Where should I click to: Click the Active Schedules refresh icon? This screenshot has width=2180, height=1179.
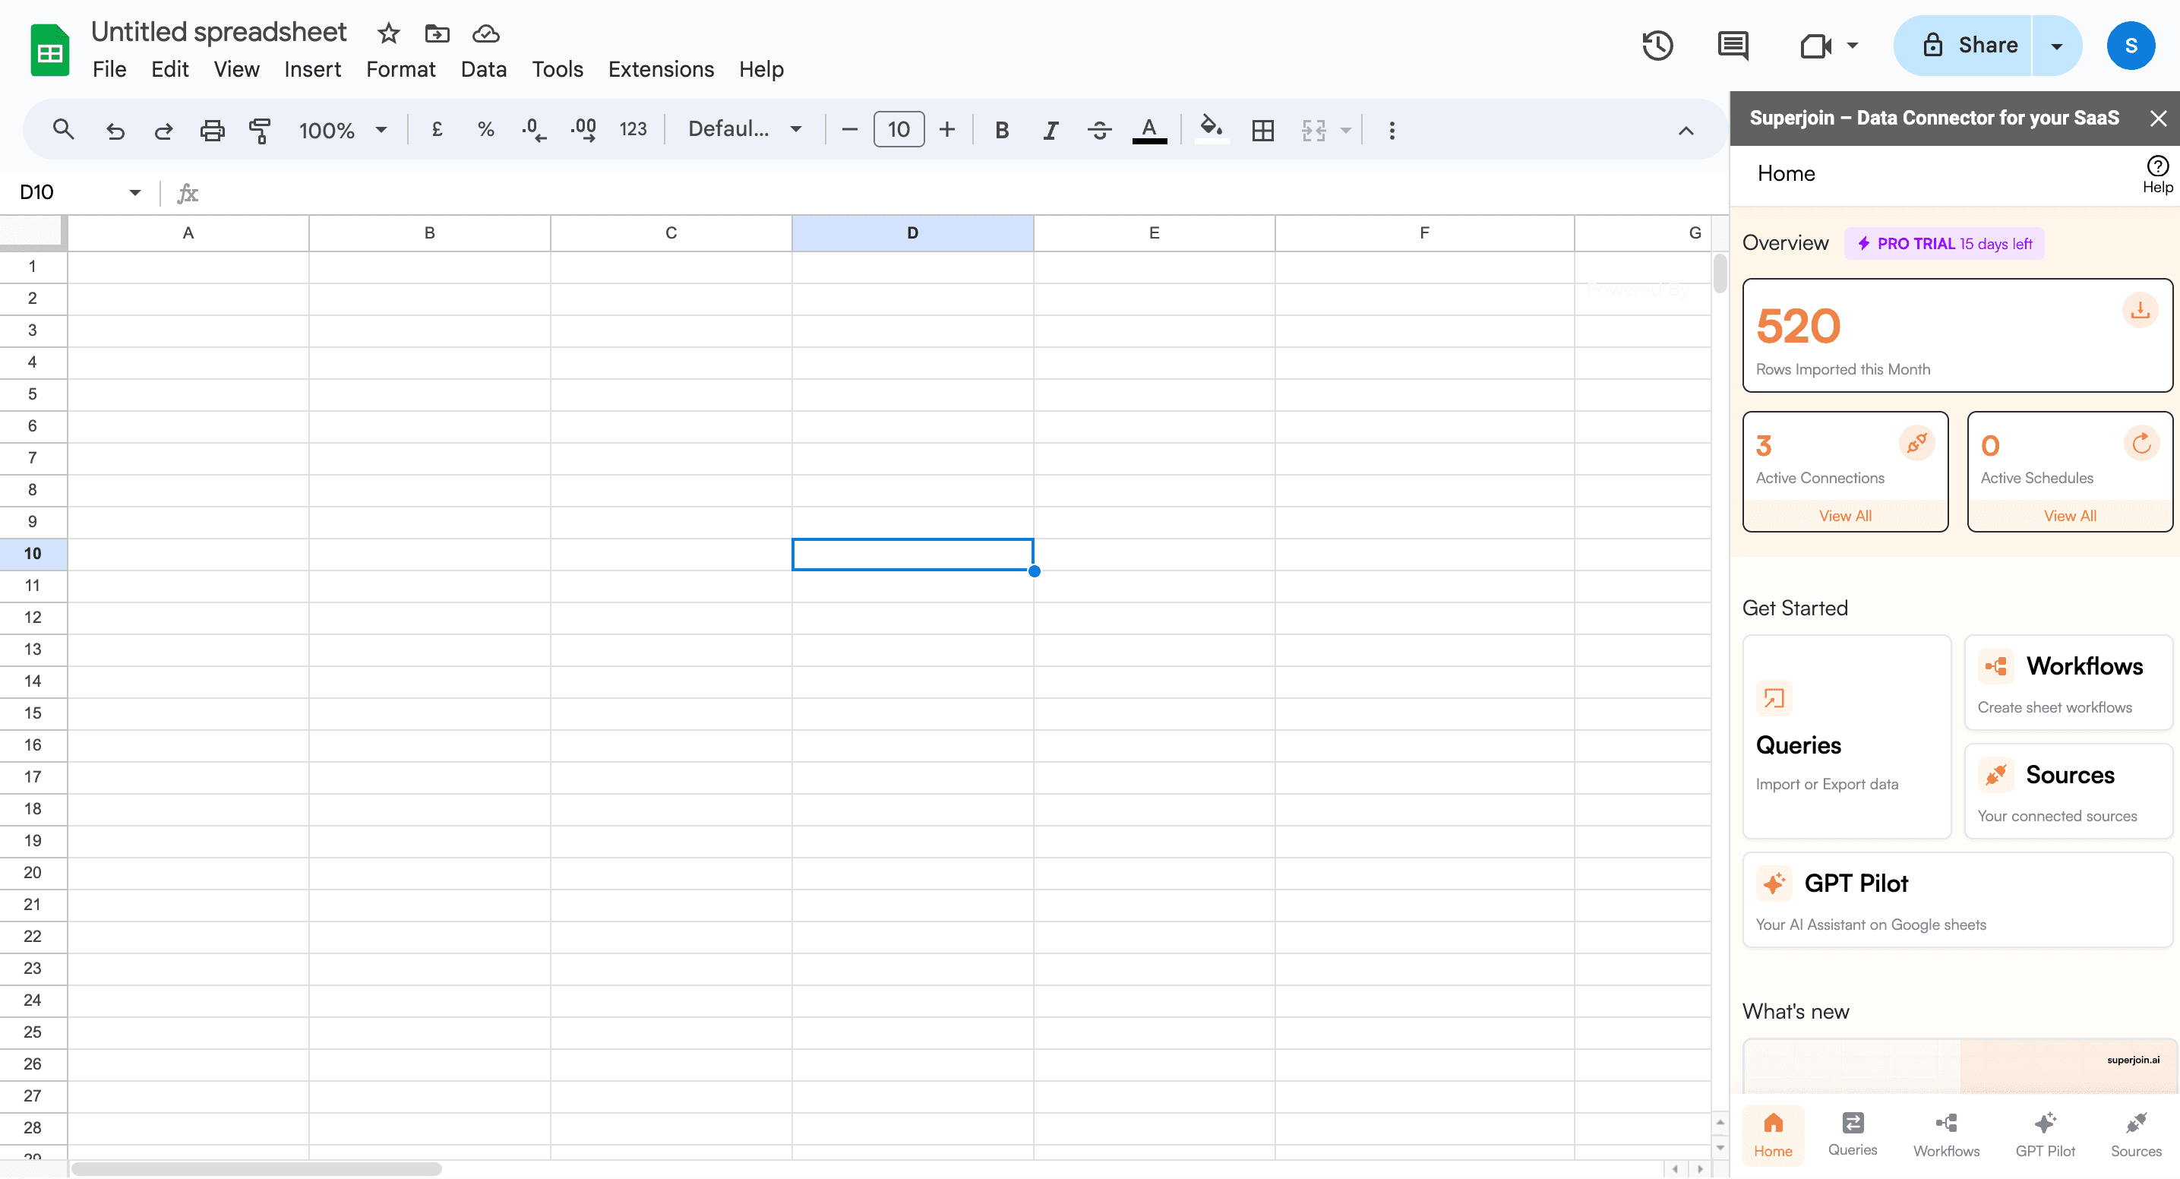(2142, 443)
